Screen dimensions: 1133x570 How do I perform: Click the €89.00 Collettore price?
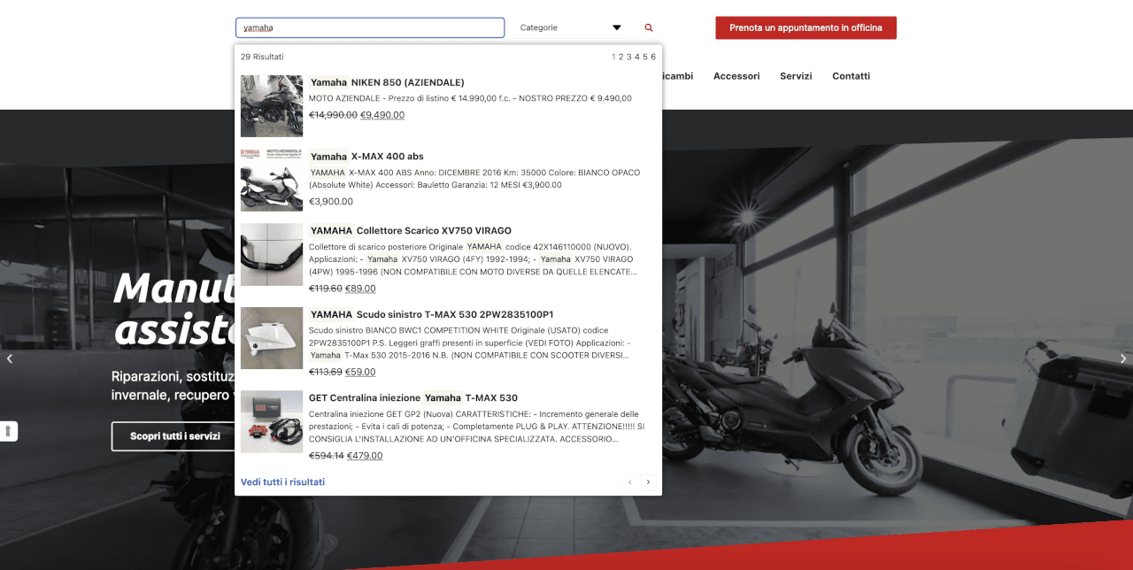pos(360,289)
